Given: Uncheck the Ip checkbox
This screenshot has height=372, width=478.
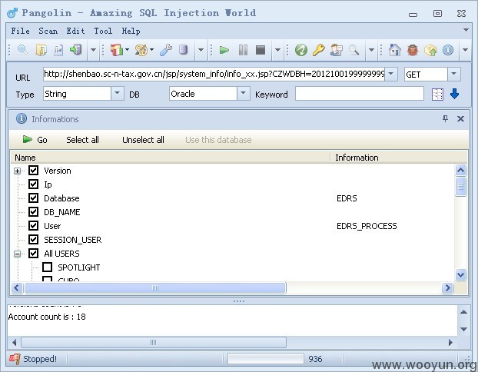Looking at the screenshot, I should tap(33, 184).
